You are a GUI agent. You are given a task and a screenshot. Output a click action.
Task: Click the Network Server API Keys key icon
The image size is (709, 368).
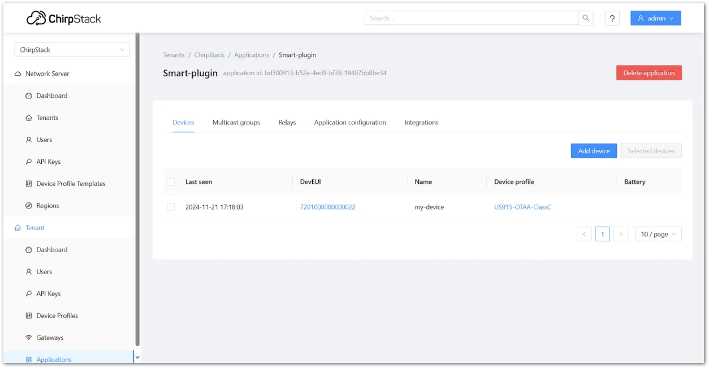click(29, 162)
